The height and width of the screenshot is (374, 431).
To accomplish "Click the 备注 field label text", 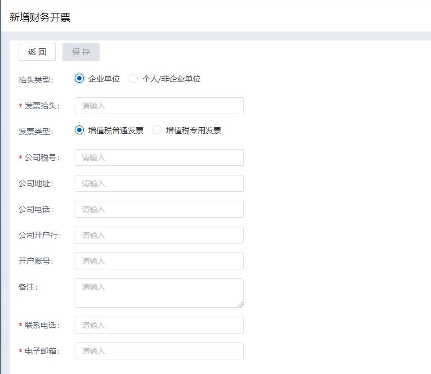I will point(28,287).
